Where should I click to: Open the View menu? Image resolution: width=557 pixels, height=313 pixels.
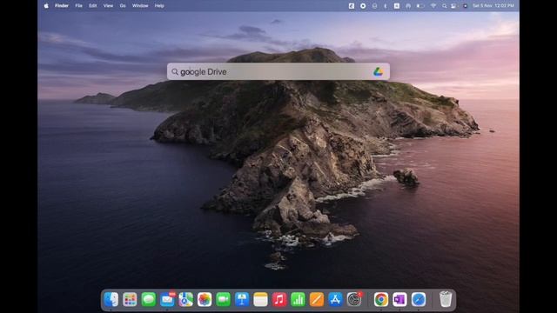click(x=108, y=6)
